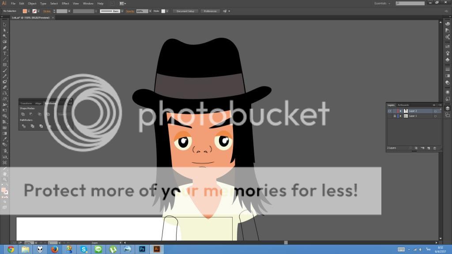The height and width of the screenshot is (254, 452).
Task: Open Photoshop from the Windows taskbar
Action: tap(142, 249)
